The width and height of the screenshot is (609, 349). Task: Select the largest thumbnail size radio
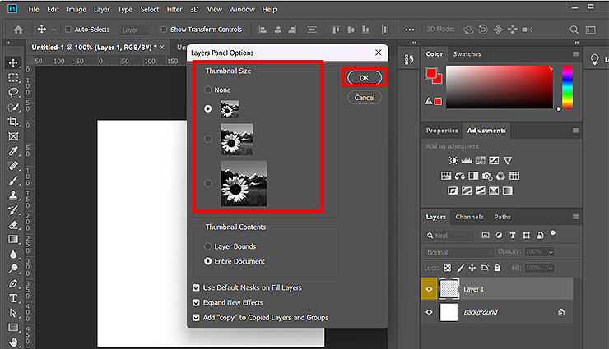[208, 183]
